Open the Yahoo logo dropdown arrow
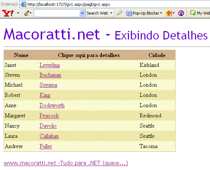This screenshot has height=170, width=210. tap(18, 13)
